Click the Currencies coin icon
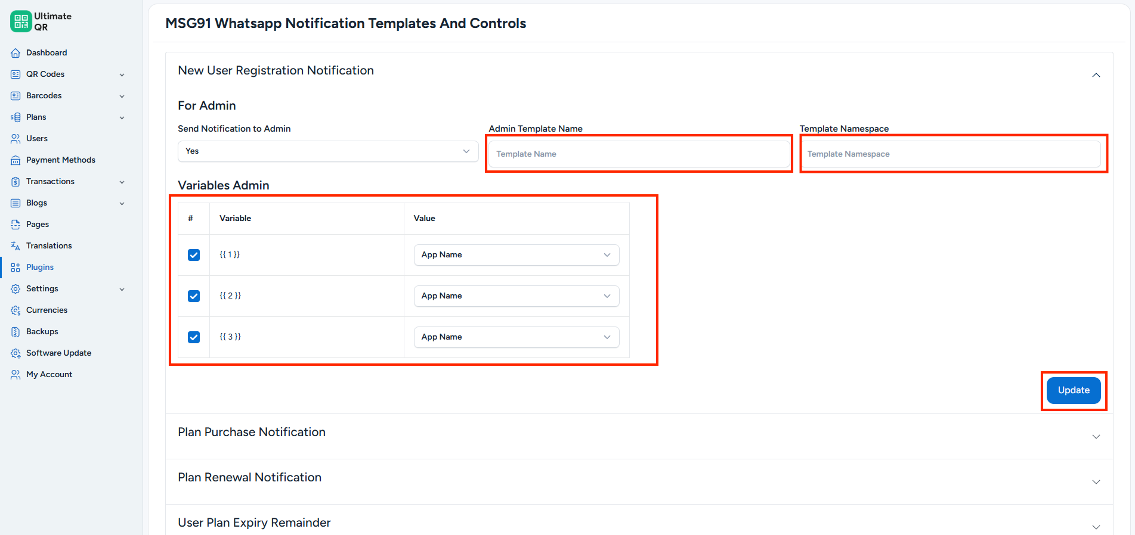The image size is (1135, 535). [x=16, y=310]
